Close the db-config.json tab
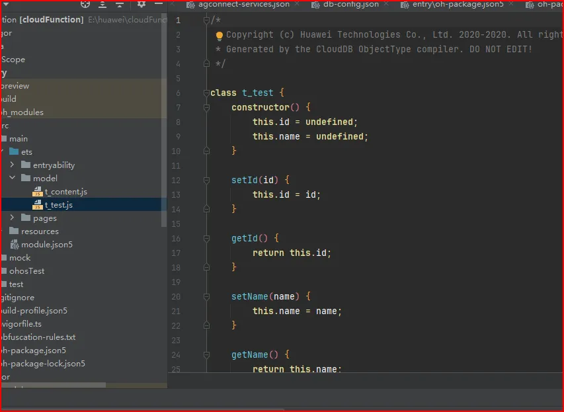 [x=386, y=4]
